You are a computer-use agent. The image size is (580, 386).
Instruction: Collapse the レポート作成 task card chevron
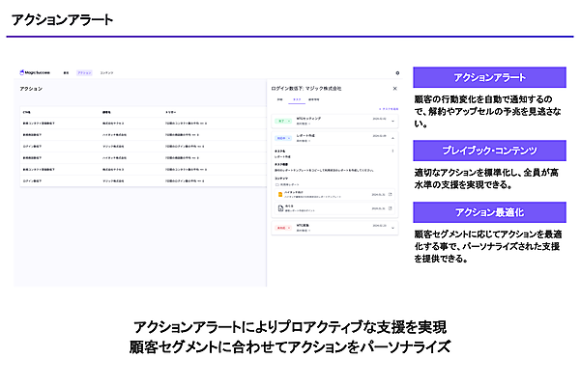pyautogui.click(x=392, y=139)
